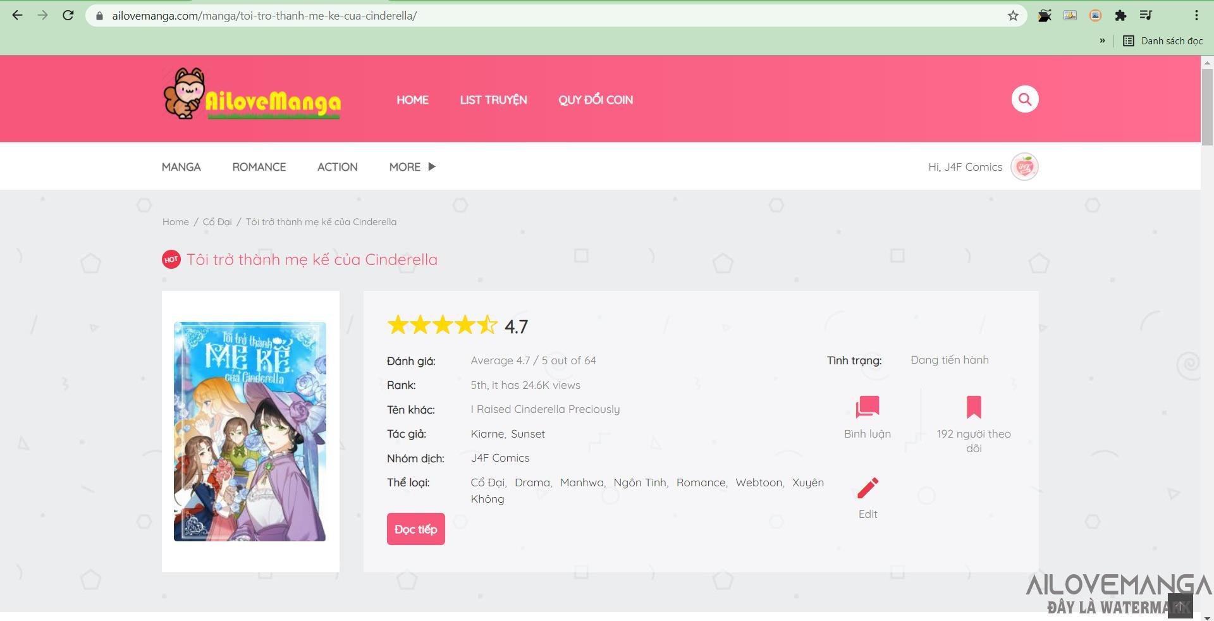This screenshot has height=621, width=1214.
Task: Click the bookmark follow icon
Action: 973,407
